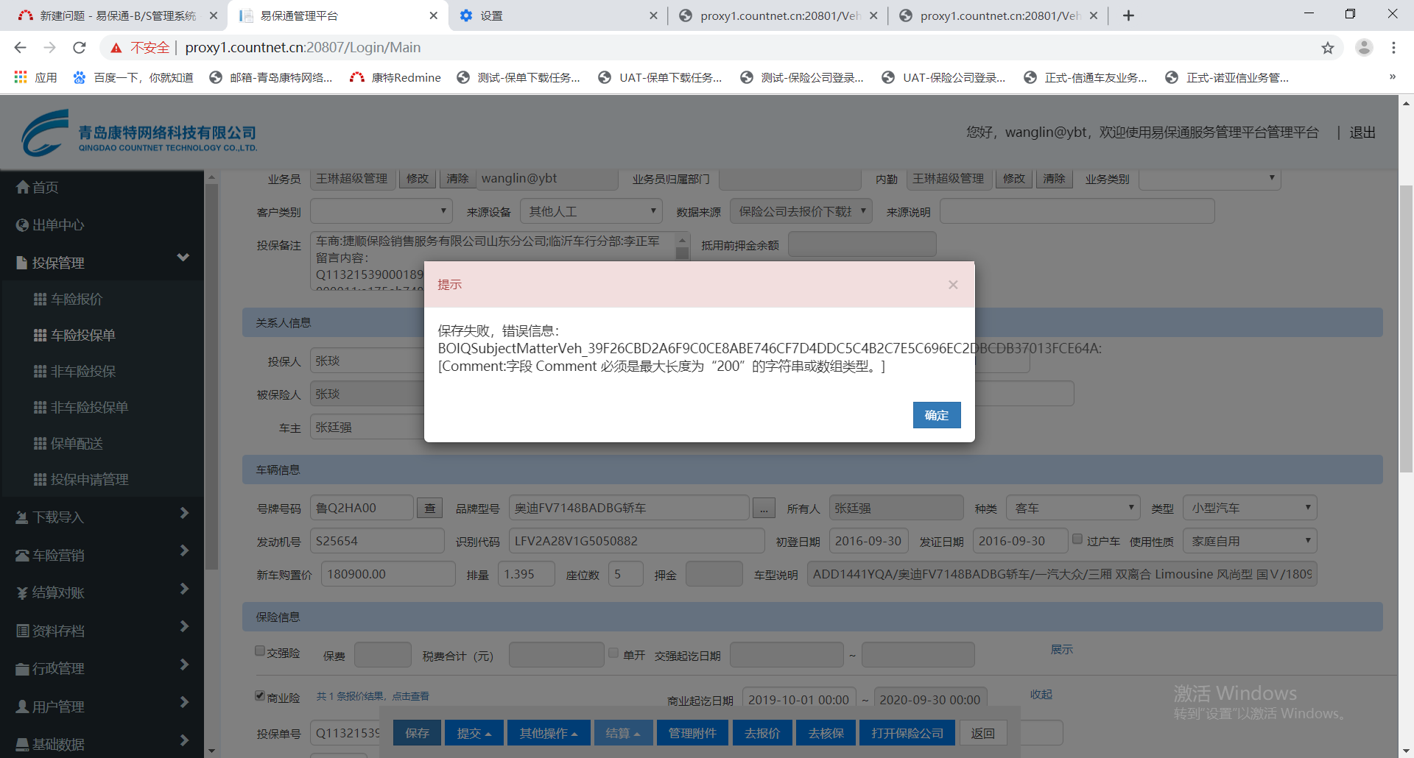Toggle the 单开 checkbox

coord(613,652)
